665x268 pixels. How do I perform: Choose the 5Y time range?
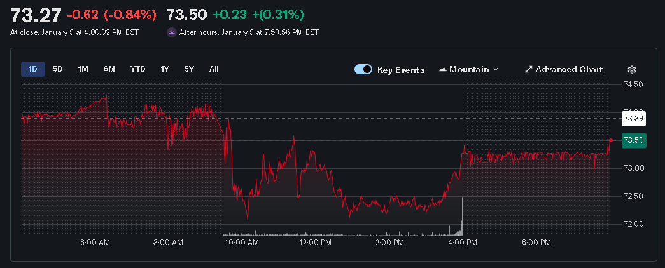(189, 69)
